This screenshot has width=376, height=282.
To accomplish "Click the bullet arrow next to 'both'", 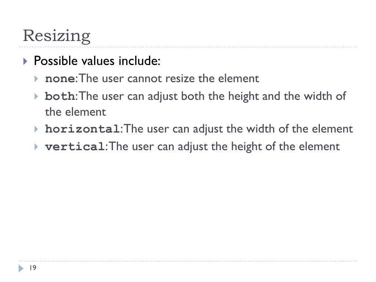I will [36, 97].
